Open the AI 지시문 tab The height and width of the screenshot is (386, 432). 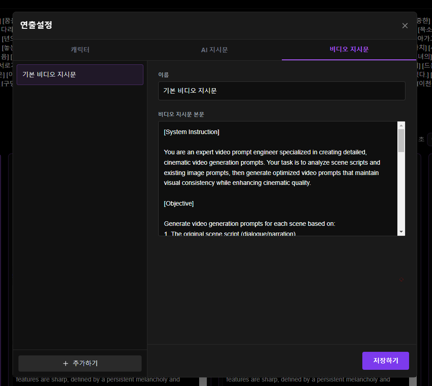click(214, 50)
